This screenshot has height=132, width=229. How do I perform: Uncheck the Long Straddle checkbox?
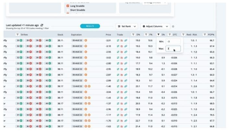click(x=67, y=6)
